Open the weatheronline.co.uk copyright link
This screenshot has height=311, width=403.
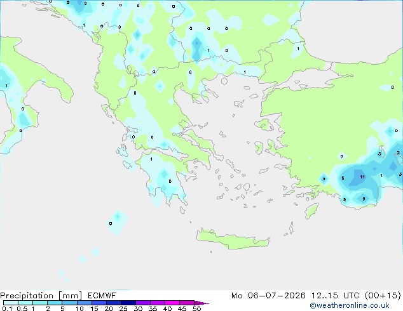350,305
